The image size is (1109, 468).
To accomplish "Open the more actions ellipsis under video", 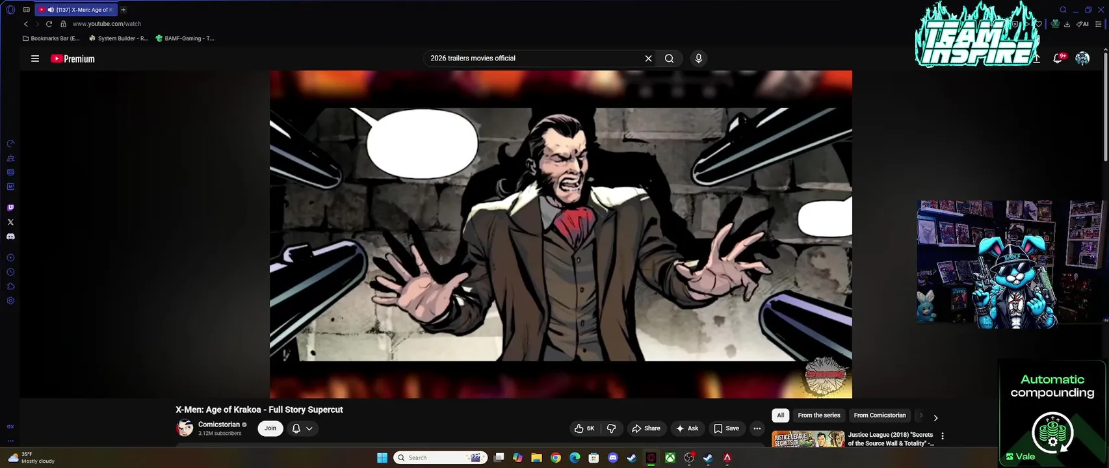I will 757,428.
